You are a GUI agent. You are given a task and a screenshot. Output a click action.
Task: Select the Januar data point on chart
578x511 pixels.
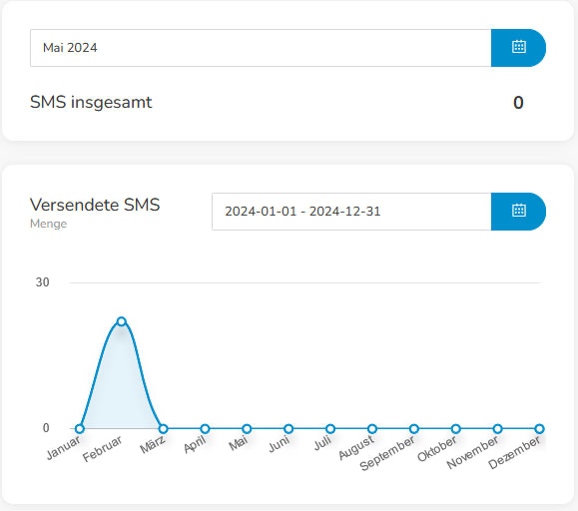pyautogui.click(x=80, y=429)
